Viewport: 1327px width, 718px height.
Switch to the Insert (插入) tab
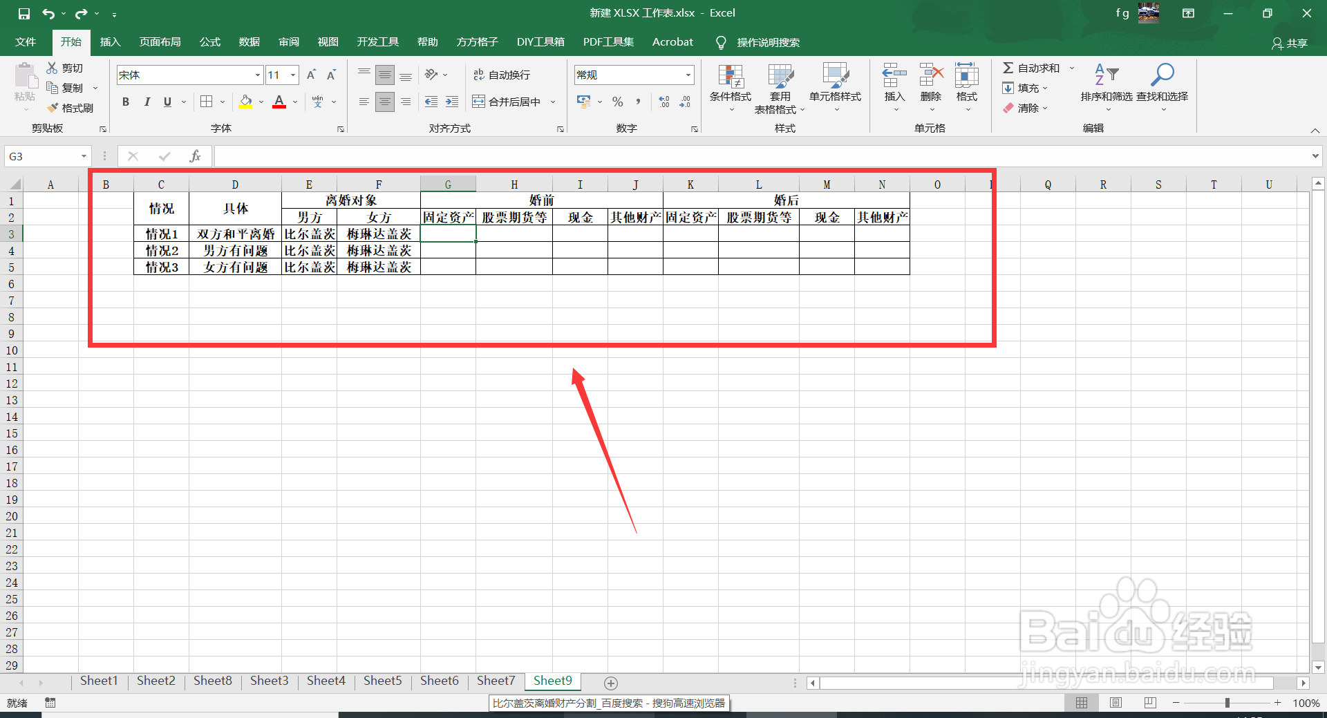pyautogui.click(x=110, y=42)
